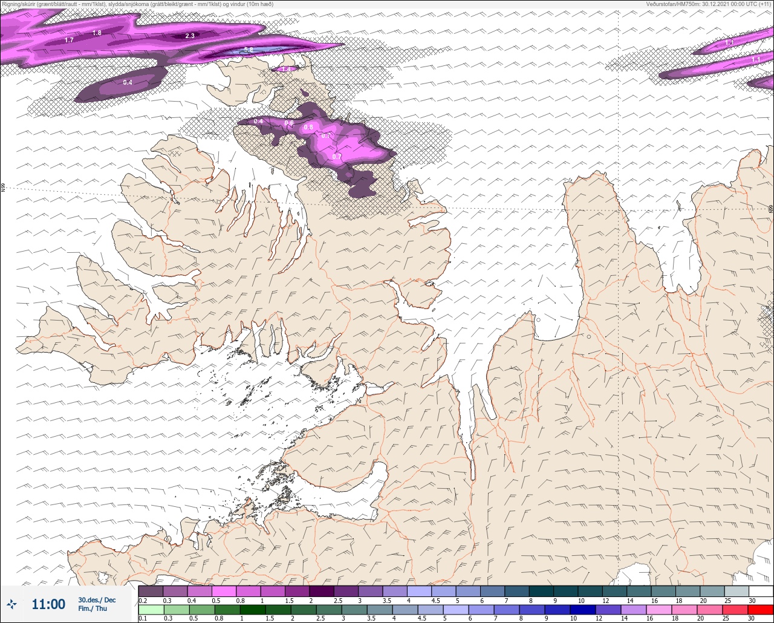Click the 1.7 precipitation value on the map
Image resolution: width=774 pixels, height=623 pixels.
click(x=69, y=40)
